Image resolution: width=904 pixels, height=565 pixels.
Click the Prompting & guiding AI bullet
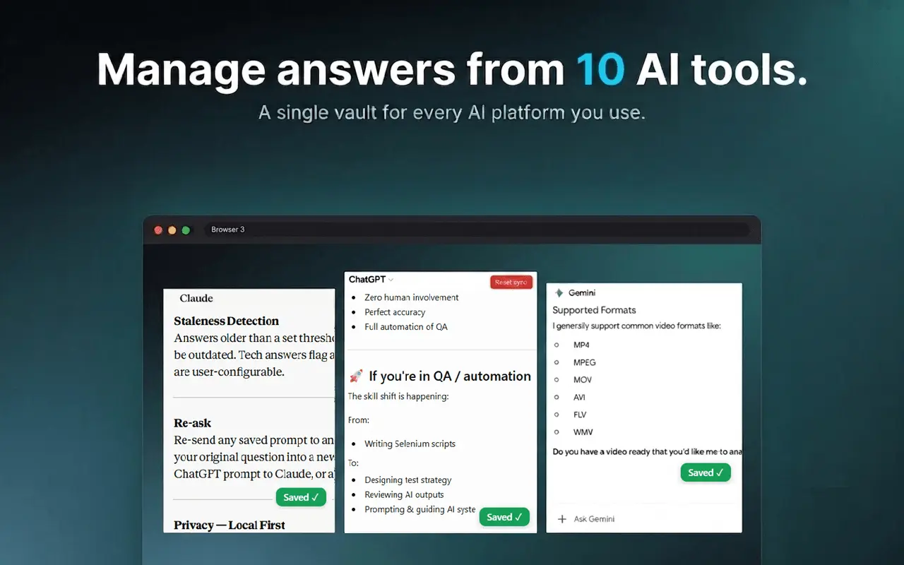click(420, 509)
